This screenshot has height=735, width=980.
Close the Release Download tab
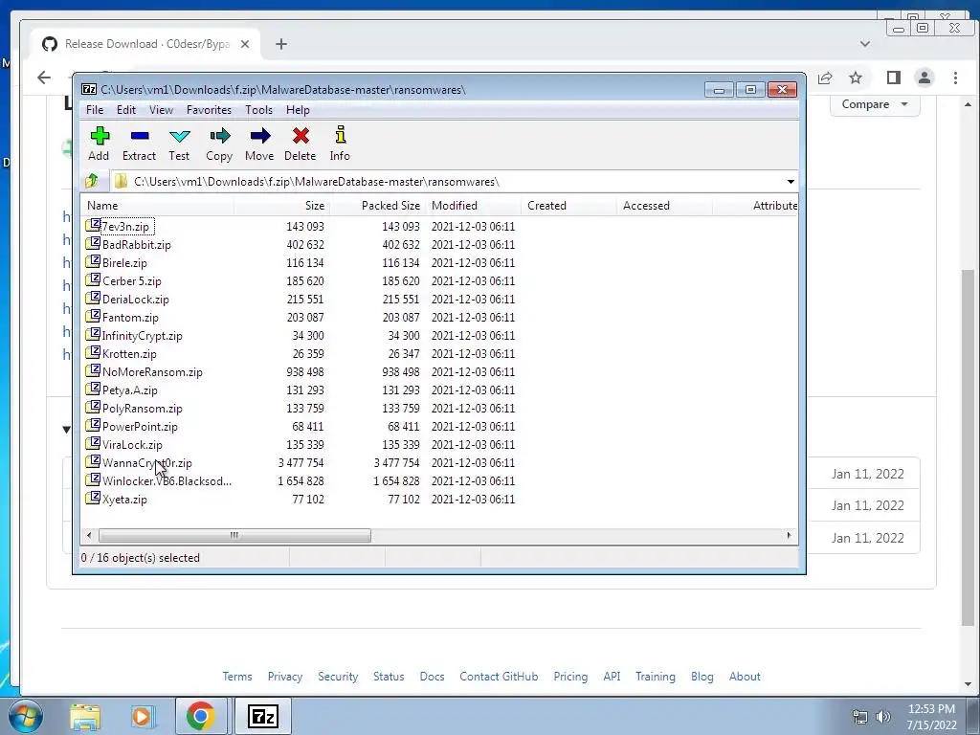[x=245, y=44]
